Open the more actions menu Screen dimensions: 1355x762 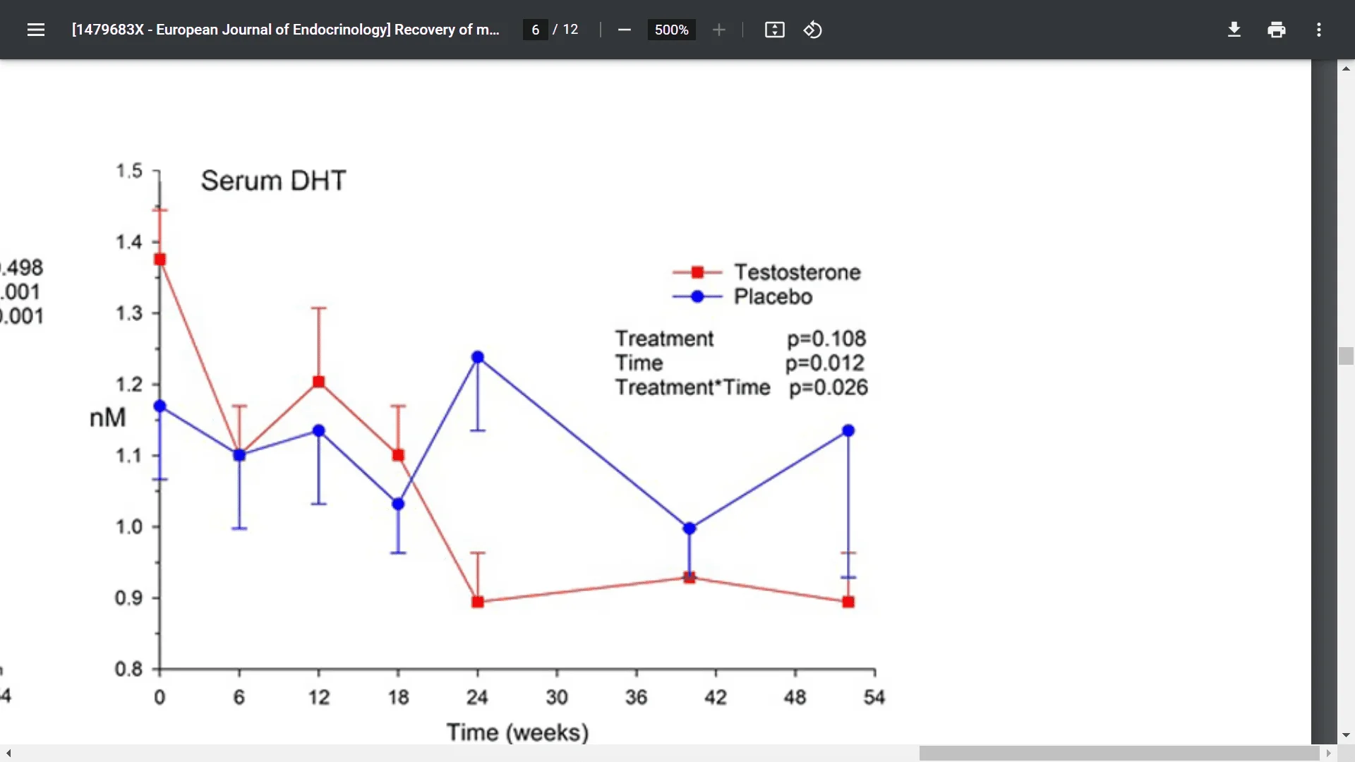1319,30
